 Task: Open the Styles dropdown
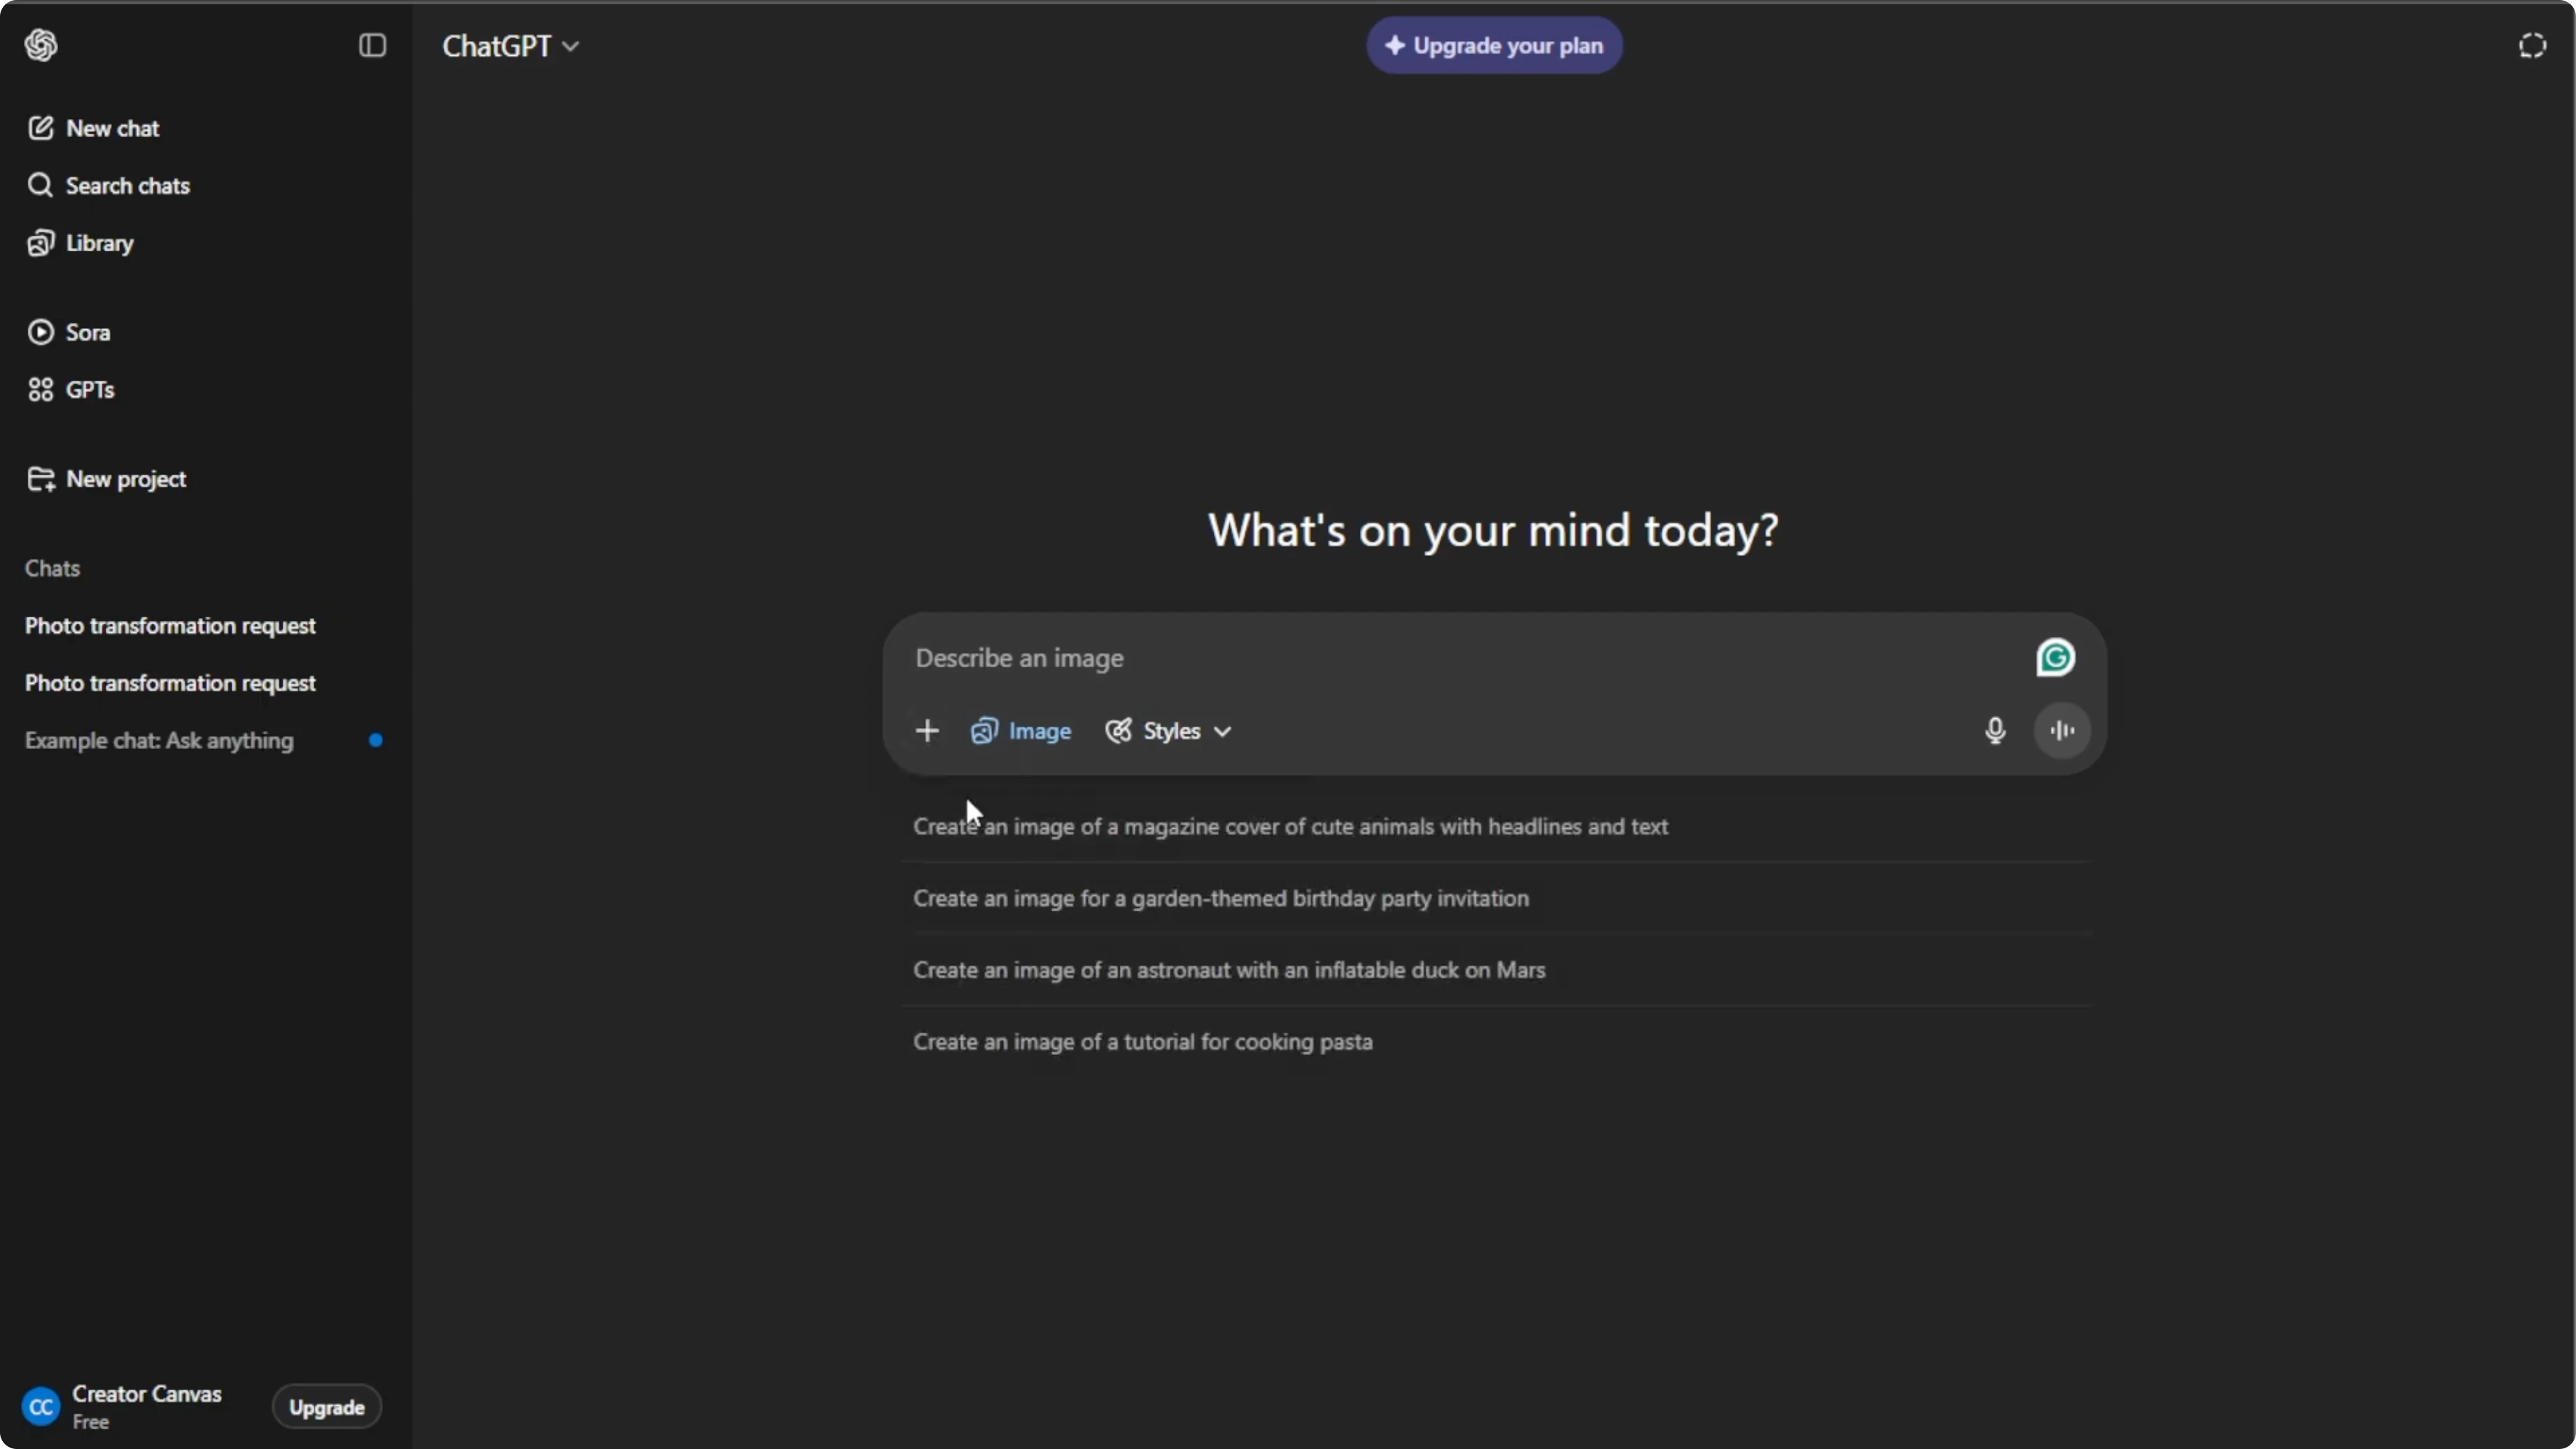point(1168,731)
